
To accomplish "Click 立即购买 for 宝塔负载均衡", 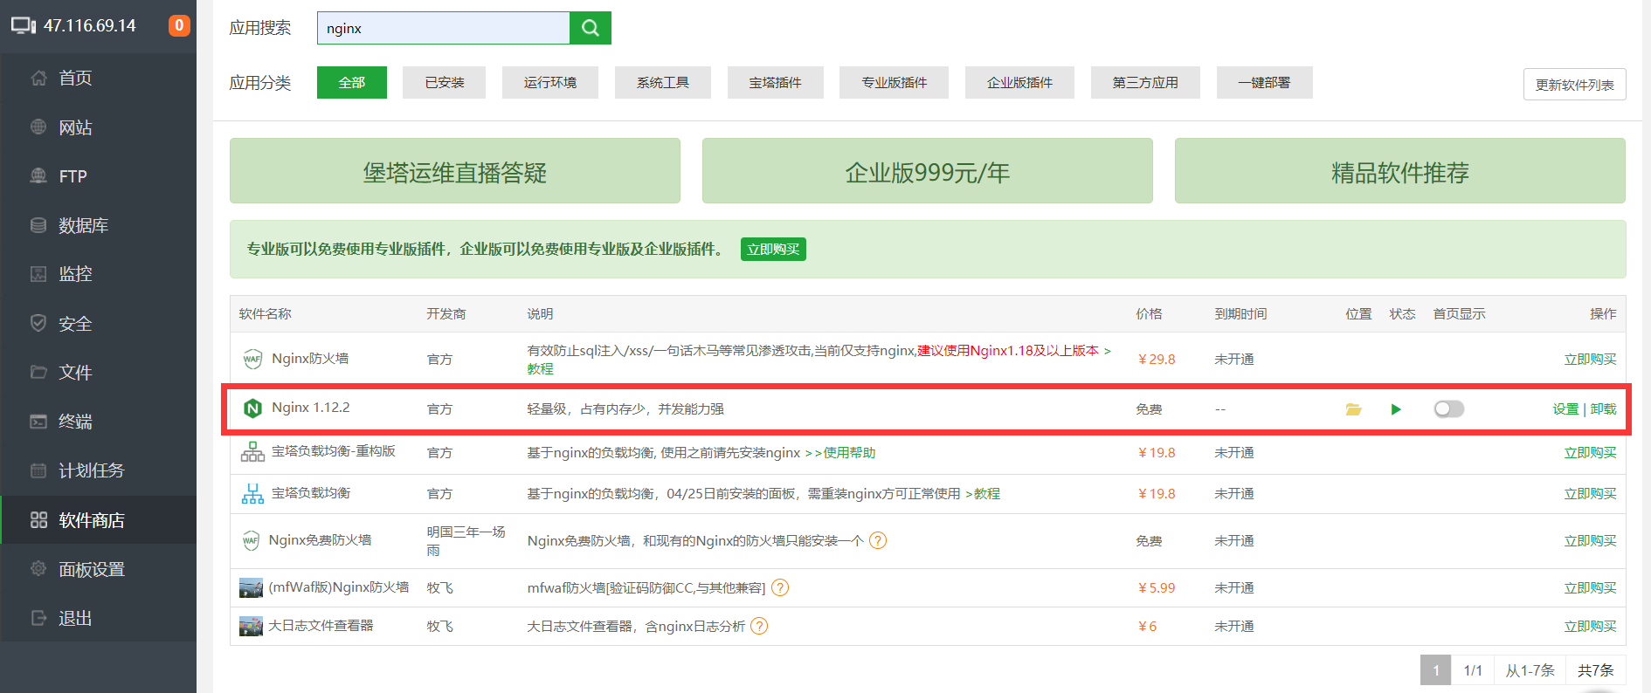I will tap(1590, 493).
